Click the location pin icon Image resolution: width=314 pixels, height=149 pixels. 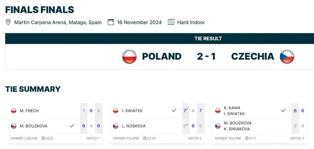point(8,22)
